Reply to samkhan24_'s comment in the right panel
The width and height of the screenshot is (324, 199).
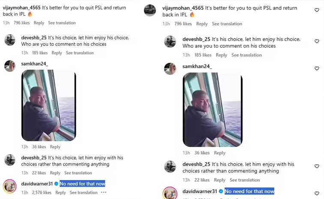click(x=219, y=153)
